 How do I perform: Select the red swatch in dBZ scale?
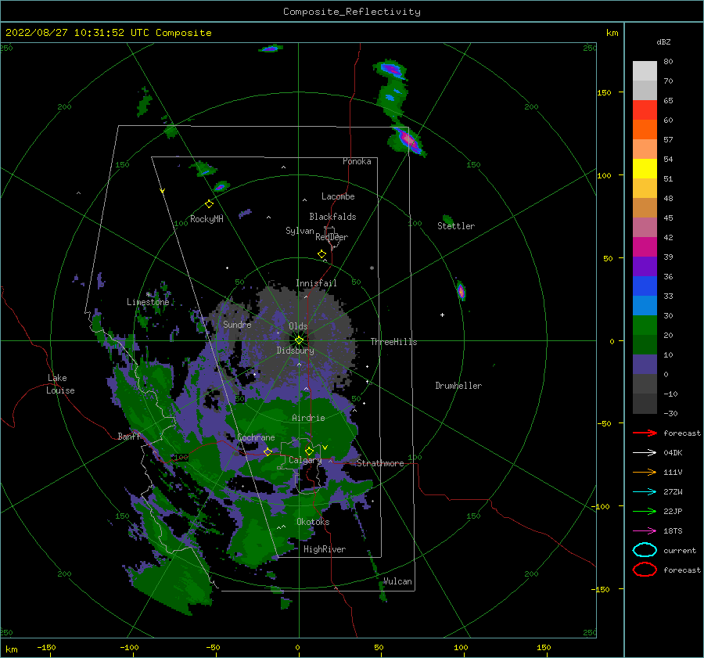(x=645, y=110)
